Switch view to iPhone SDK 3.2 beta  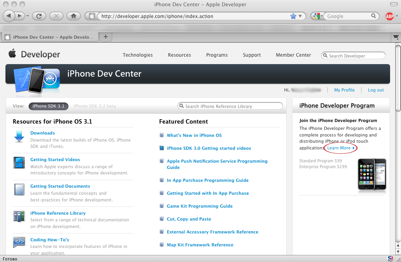[x=95, y=106]
